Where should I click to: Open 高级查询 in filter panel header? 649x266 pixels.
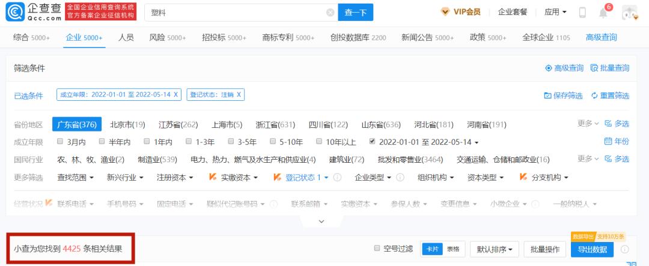click(x=564, y=68)
